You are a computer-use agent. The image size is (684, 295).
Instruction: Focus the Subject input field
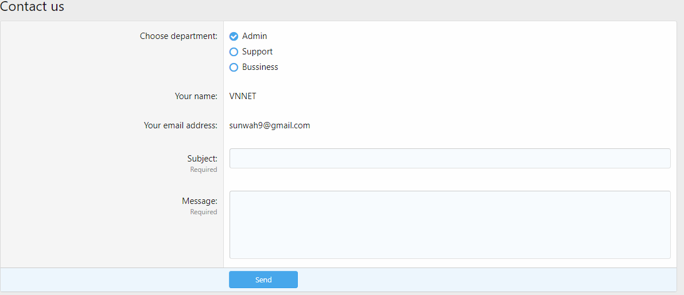[x=449, y=159]
